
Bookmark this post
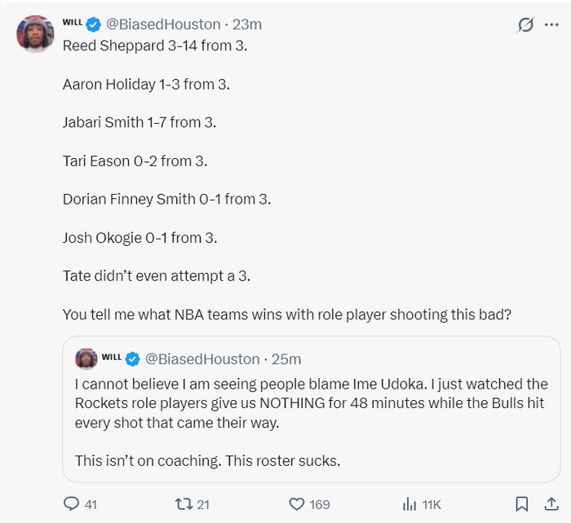click(522, 504)
